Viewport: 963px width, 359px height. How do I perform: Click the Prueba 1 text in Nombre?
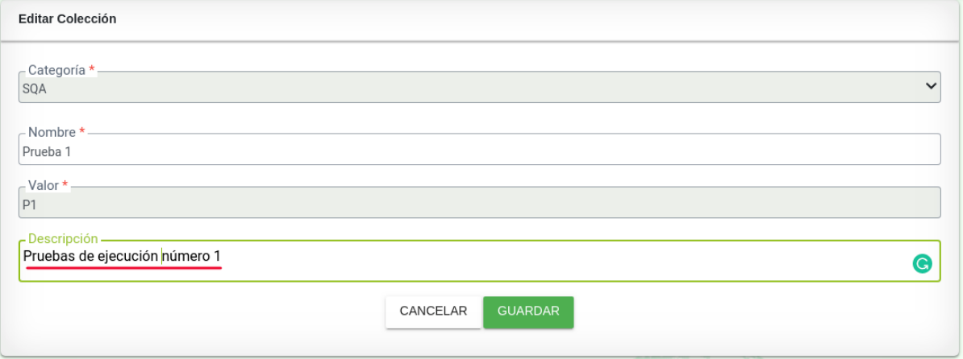coord(45,151)
